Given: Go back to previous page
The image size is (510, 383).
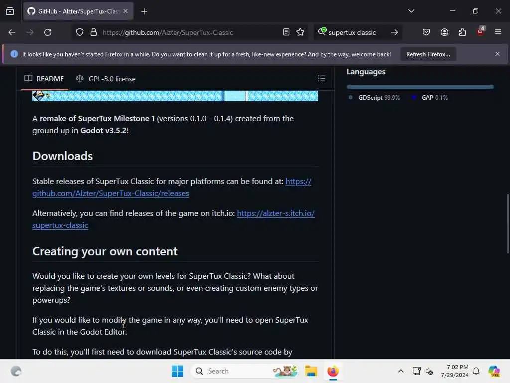Looking at the screenshot, I should pyautogui.click(x=12, y=32).
